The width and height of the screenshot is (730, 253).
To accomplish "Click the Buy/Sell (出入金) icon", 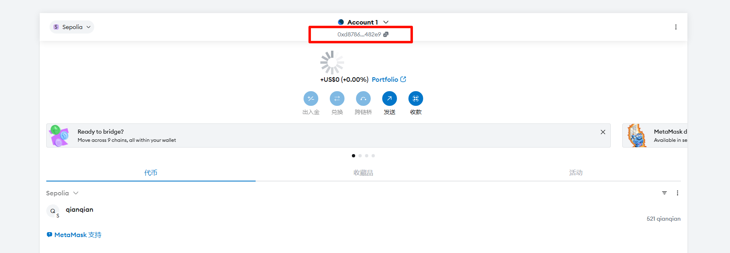I will click(311, 99).
